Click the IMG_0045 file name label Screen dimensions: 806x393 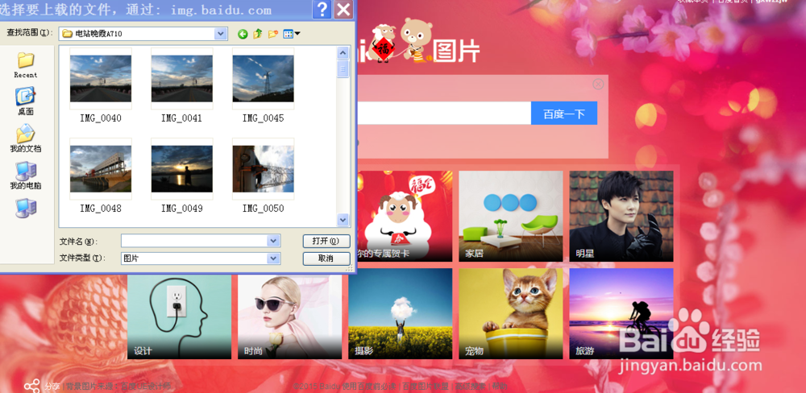pyautogui.click(x=264, y=118)
